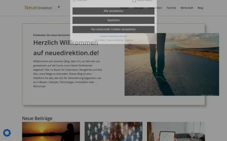Open the individual privacy settings link

(x=113, y=36)
